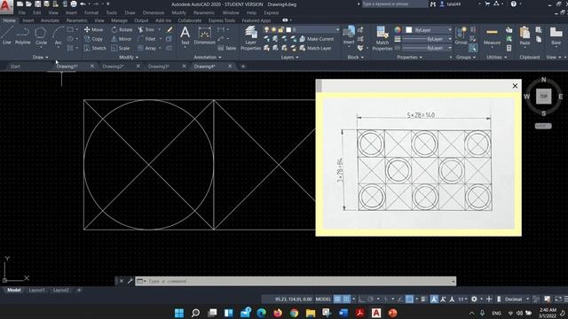Click the Undo arrow in quick access toolbar

click(83, 4)
